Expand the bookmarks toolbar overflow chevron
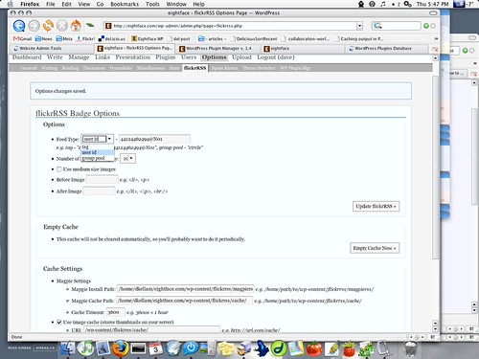The width and height of the screenshot is (479, 359). [436, 38]
